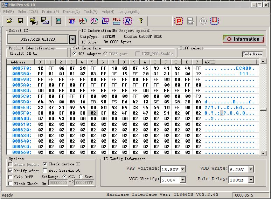Screen dimensions: 271x199
Task: Click the Code Memo buffer button
Action: pyautogui.click(x=252, y=54)
